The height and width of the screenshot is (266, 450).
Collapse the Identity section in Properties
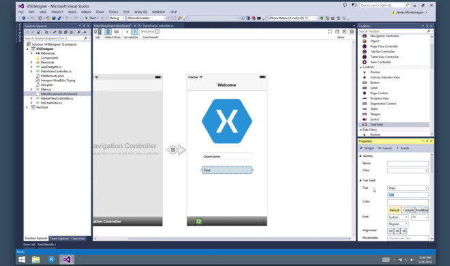click(x=361, y=156)
